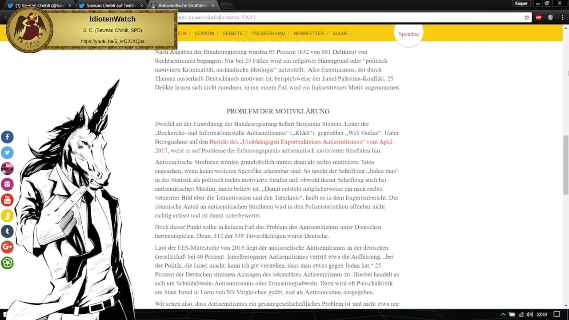Click the green circular sidebar icon
This screenshot has height=320, width=569.
[x=7, y=263]
